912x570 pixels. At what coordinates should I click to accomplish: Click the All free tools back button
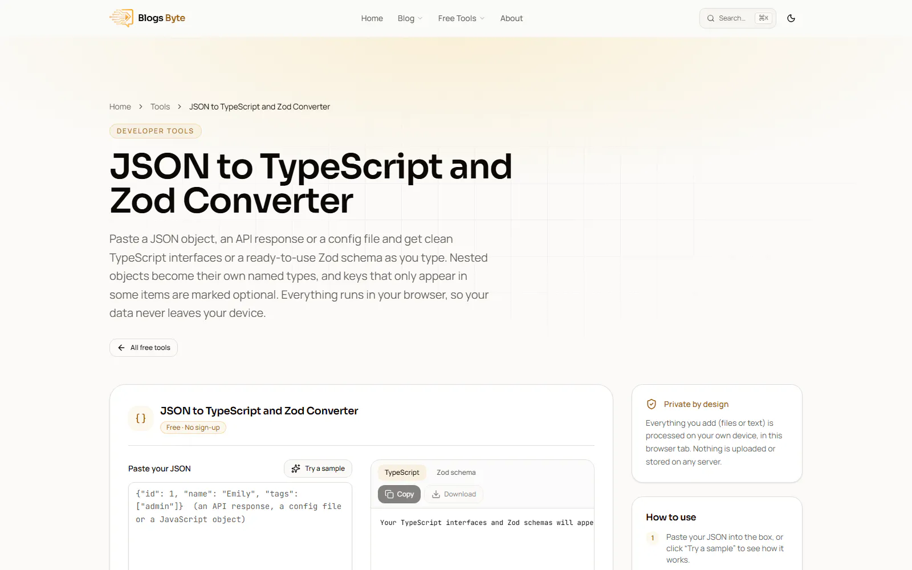click(144, 348)
